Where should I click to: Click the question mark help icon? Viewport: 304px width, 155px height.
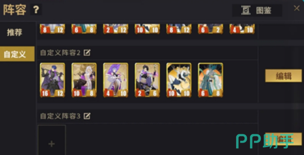point(36,10)
